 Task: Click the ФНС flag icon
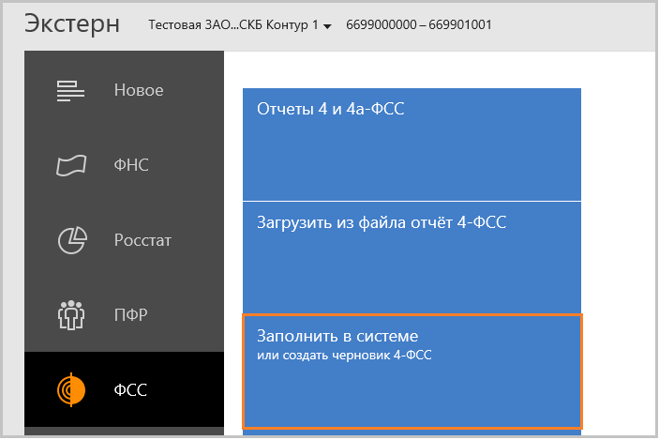(x=71, y=165)
